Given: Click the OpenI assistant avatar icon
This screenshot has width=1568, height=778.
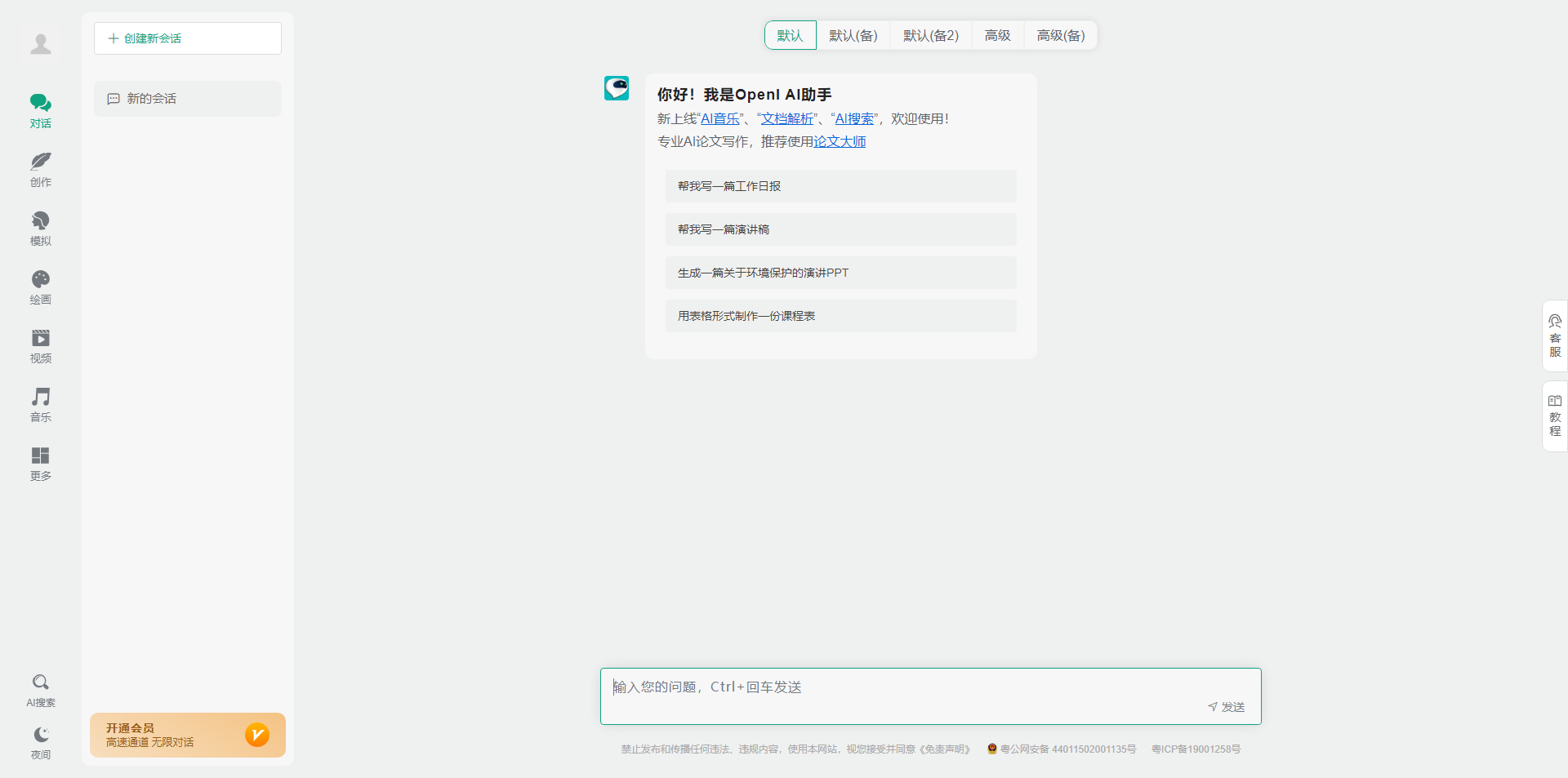Looking at the screenshot, I should (x=617, y=88).
